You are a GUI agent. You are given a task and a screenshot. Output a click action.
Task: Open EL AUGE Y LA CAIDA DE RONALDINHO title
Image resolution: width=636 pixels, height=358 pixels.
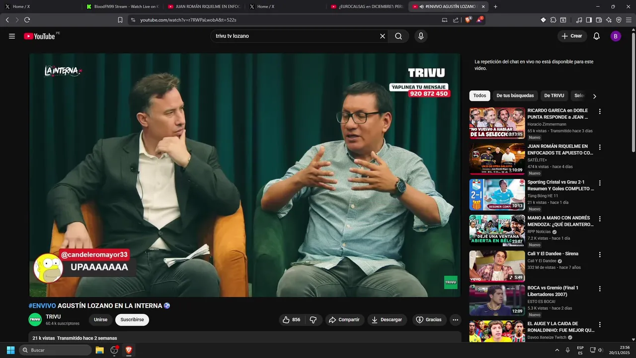(561, 327)
